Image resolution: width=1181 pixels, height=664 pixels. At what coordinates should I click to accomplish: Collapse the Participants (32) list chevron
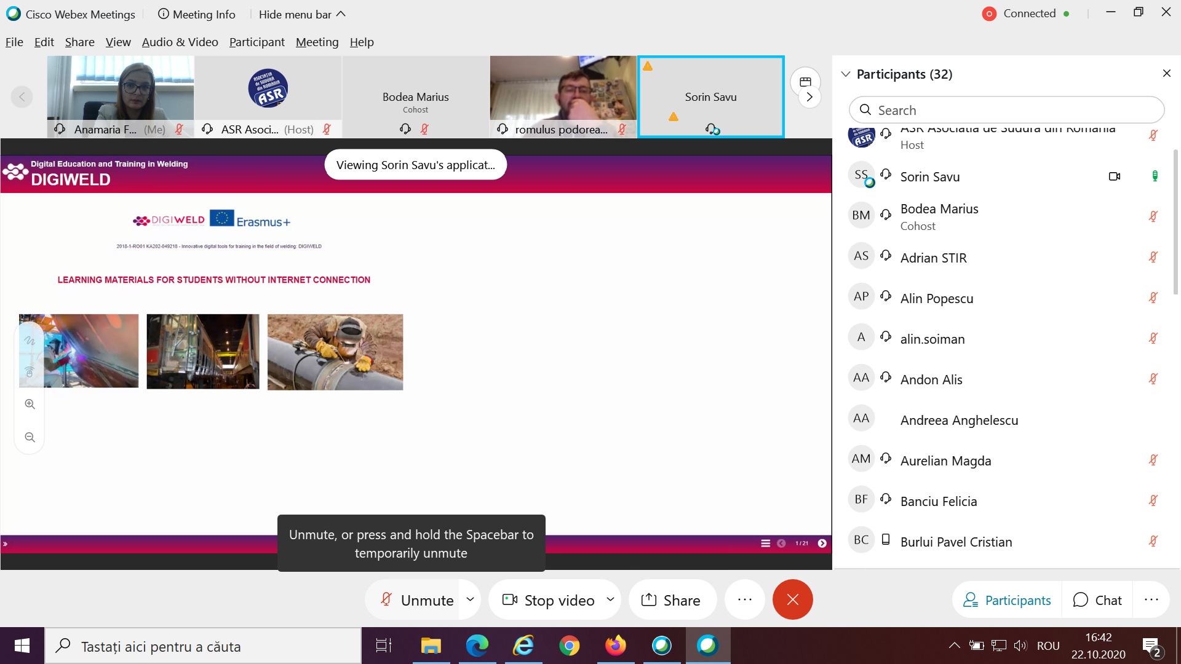pos(846,74)
